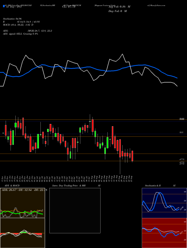Open the MACD histogram mini chart
The image size is (187, 248).
(x=22, y=233)
